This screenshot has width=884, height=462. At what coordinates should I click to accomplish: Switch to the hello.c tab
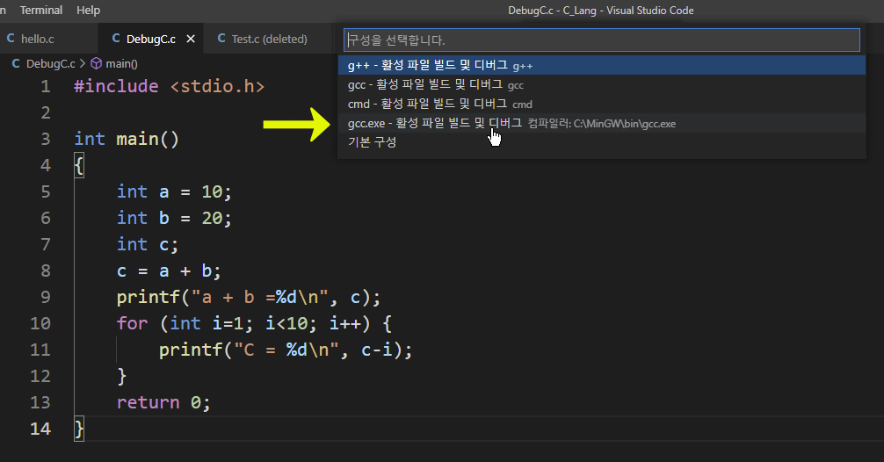(x=38, y=39)
